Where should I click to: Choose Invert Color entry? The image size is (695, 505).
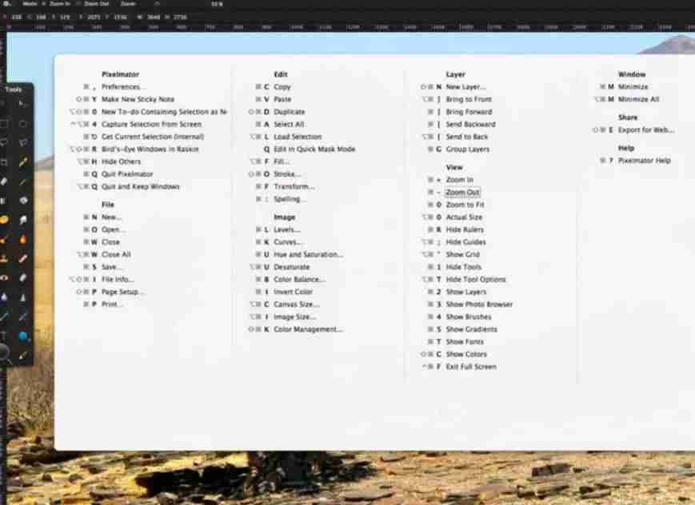(x=293, y=292)
